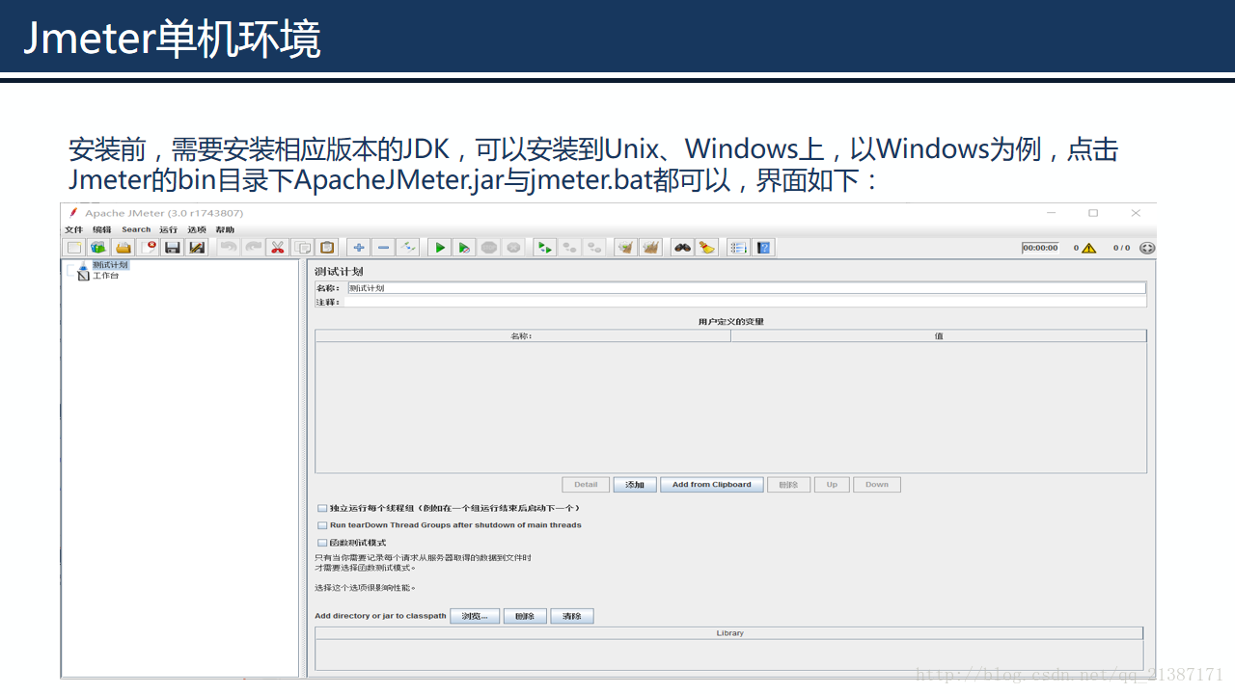Select 工作台 in the tree
The height and width of the screenshot is (694, 1235).
click(106, 276)
